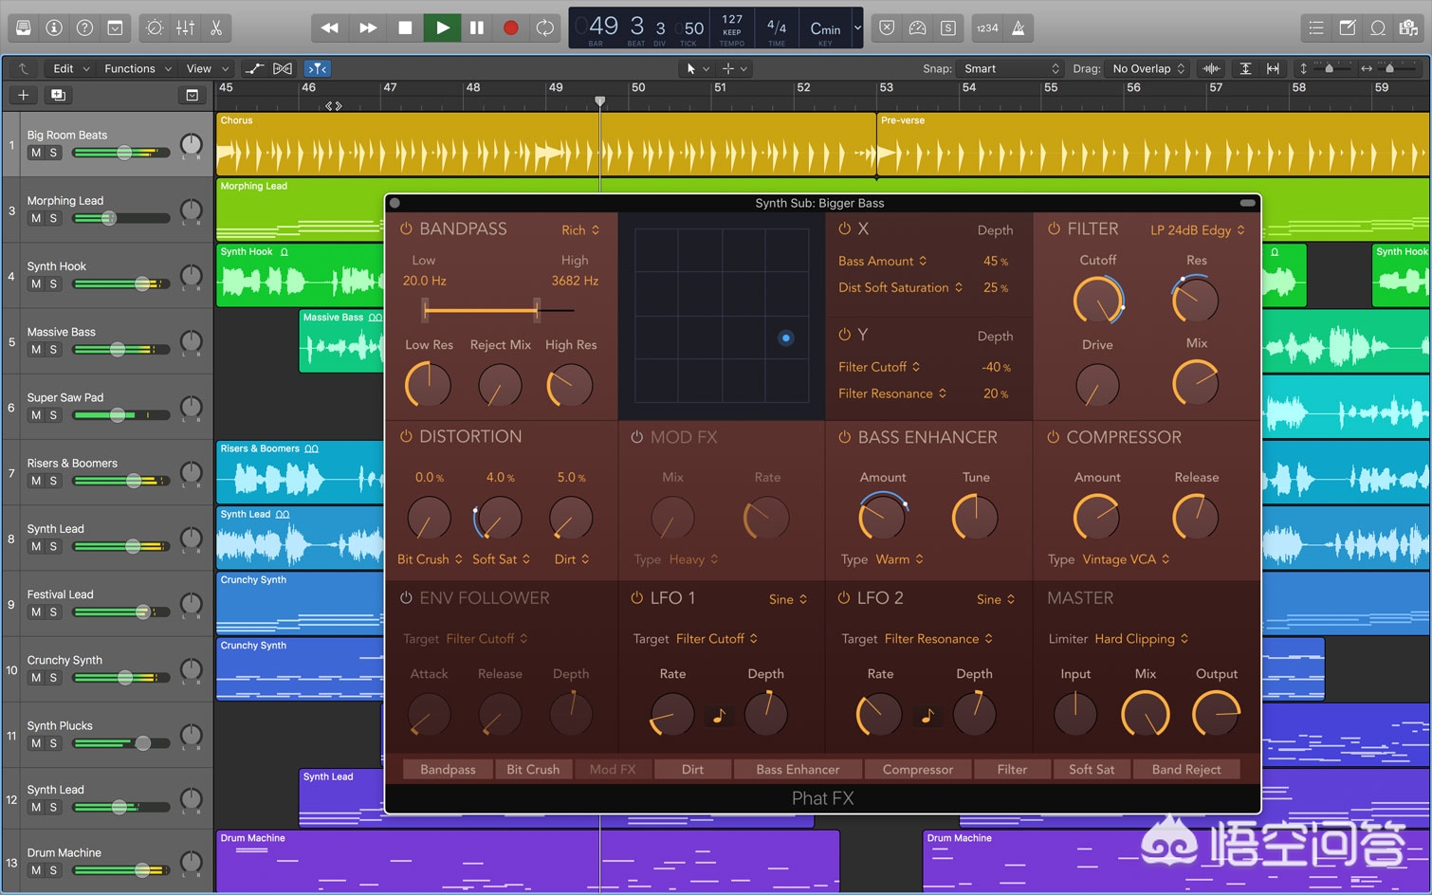Click the Filter Cutoff knob
Viewport: 1432px width, 895px height.
point(1098,301)
